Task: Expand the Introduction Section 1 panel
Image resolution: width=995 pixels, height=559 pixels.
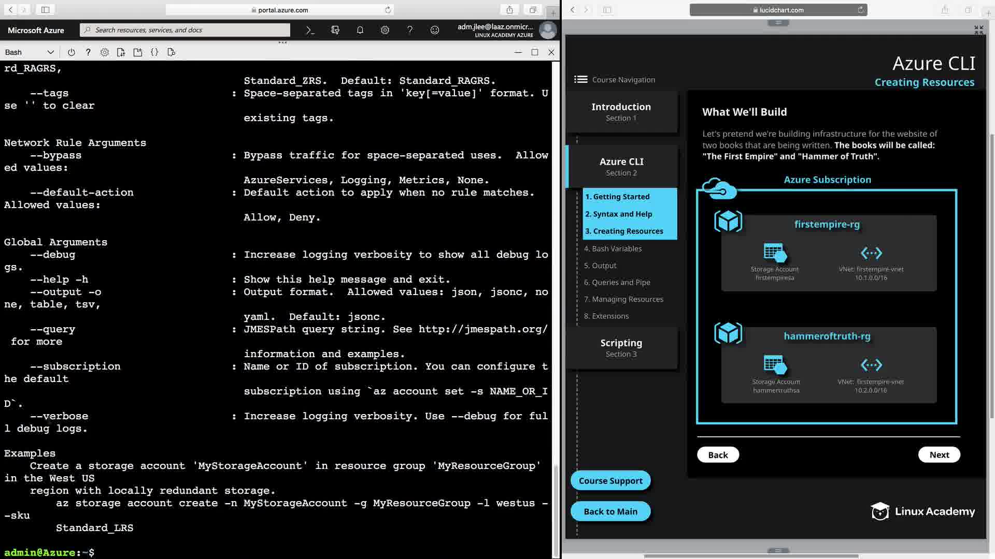Action: [x=621, y=112]
